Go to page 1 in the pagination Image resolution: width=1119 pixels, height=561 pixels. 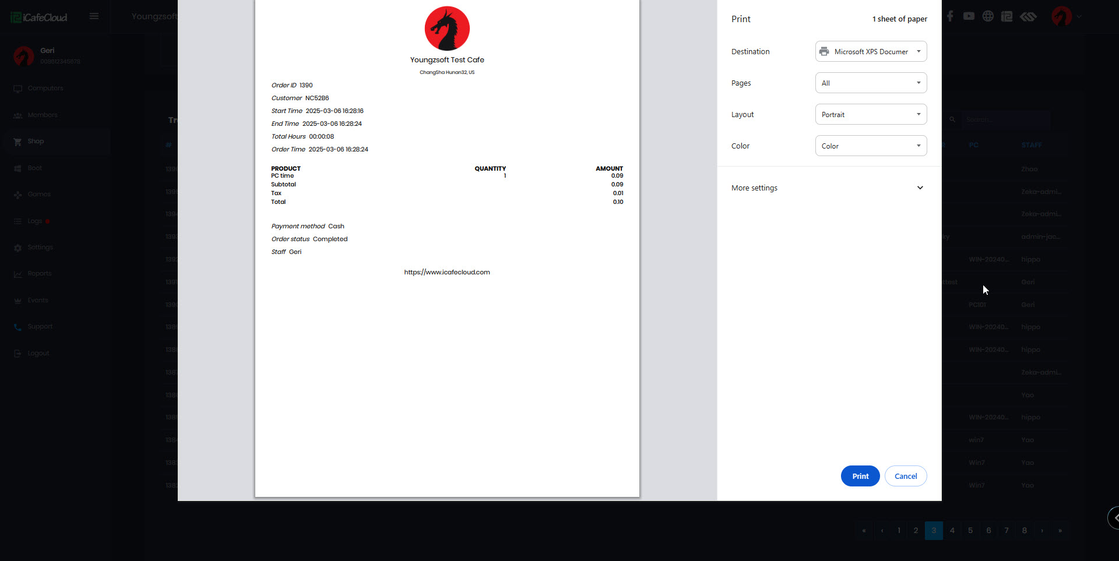click(899, 531)
